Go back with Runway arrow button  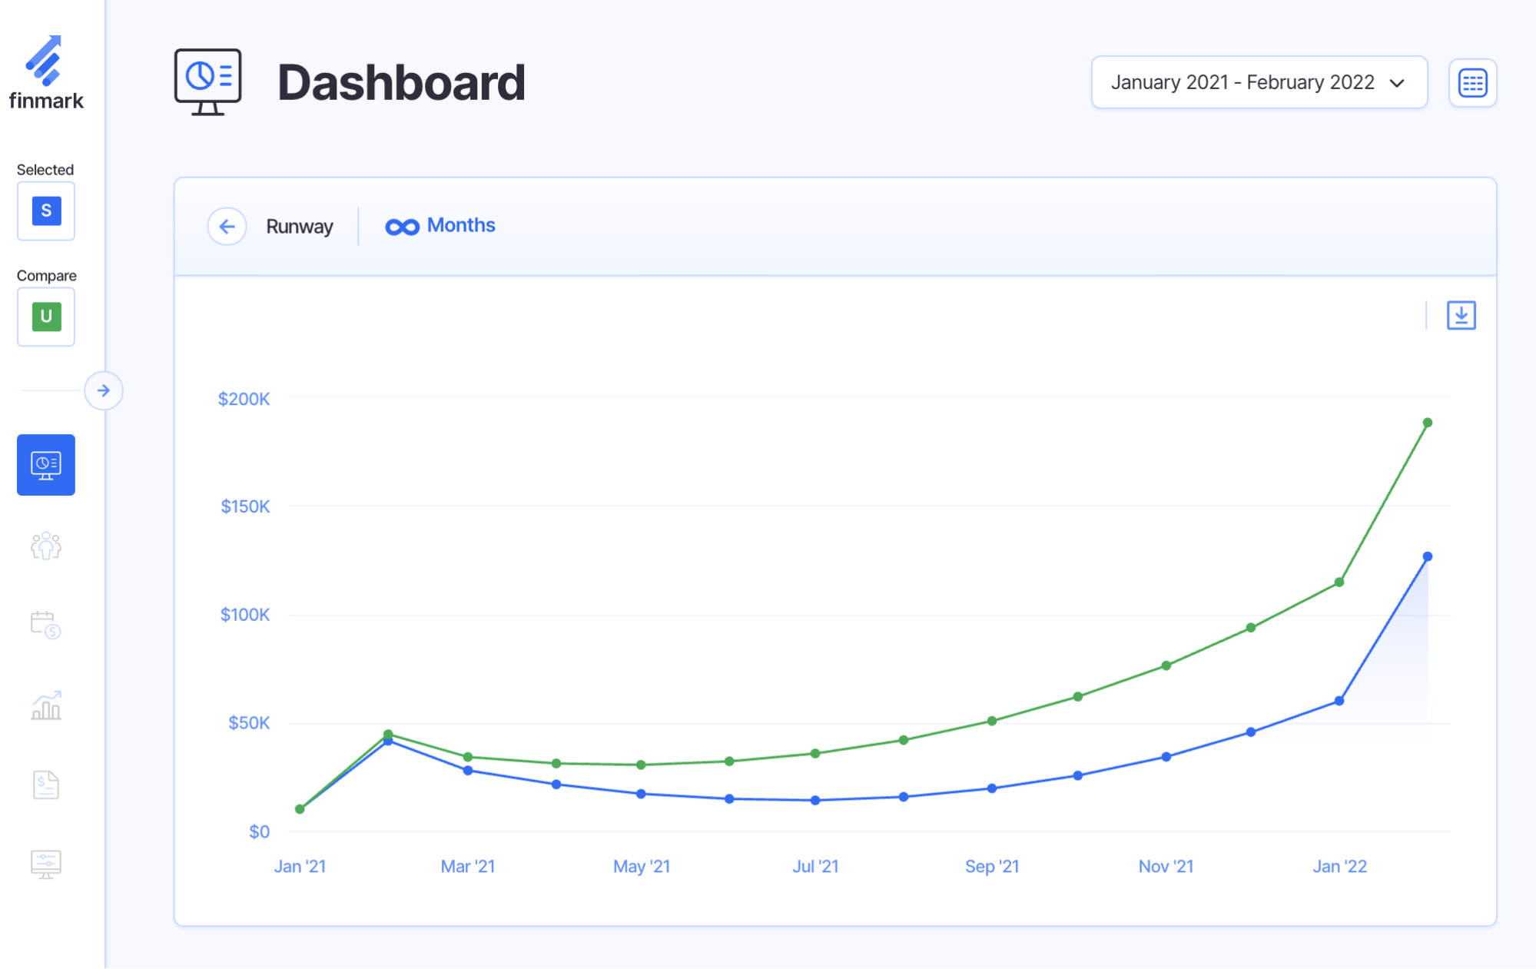pyautogui.click(x=227, y=227)
